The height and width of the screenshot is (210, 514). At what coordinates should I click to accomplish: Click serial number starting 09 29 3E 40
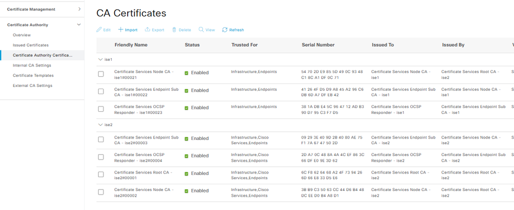332,140
